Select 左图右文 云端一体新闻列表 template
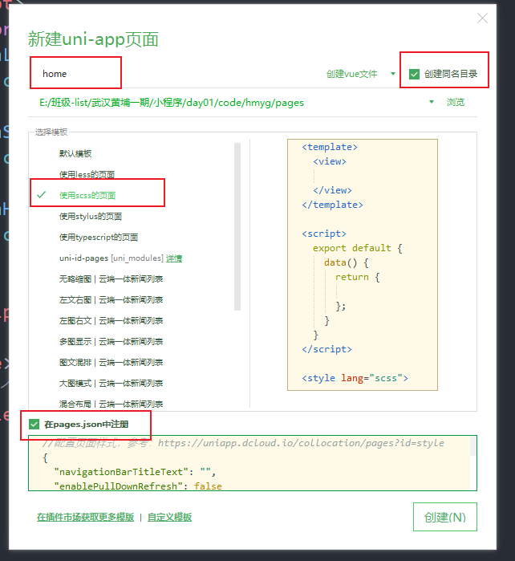Screen dimensions: 515x561 pos(111,320)
